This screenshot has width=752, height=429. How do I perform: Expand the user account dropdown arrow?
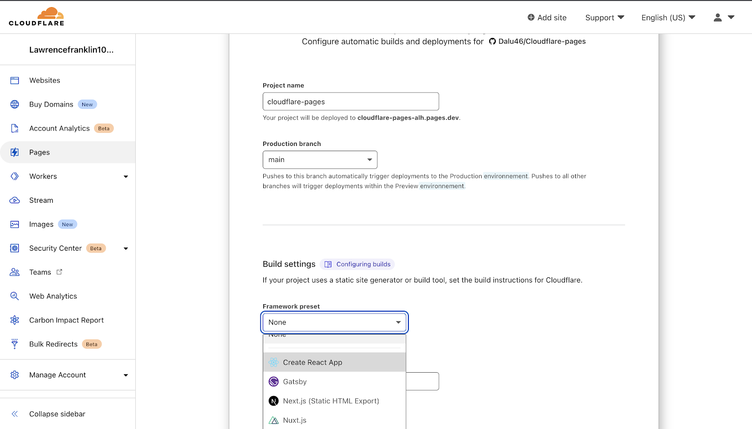click(731, 17)
